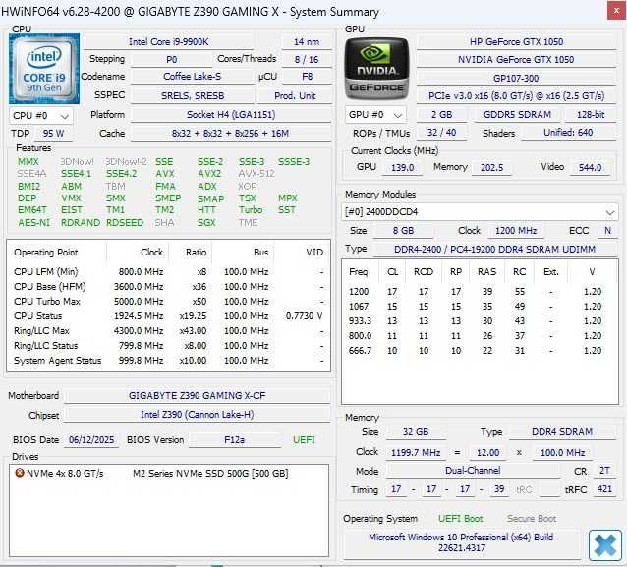627x567 pixels.
Task: Select the System Agent Status row
Action: pos(168,361)
